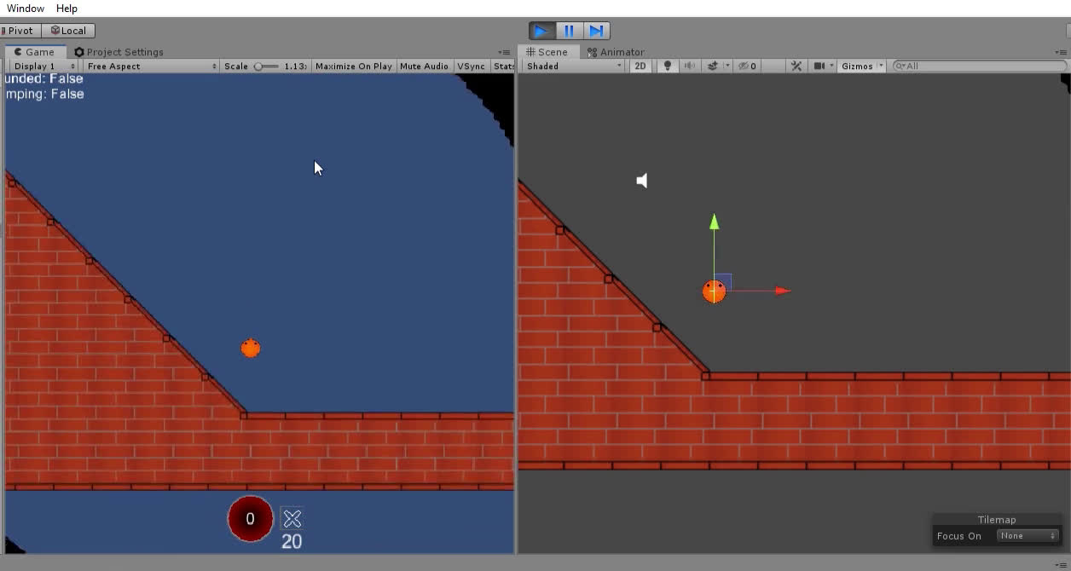
Task: Click the scene camera settings icon
Action: pyautogui.click(x=819, y=66)
